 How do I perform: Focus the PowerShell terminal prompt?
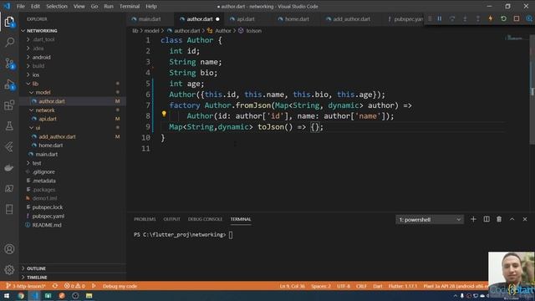(x=231, y=235)
